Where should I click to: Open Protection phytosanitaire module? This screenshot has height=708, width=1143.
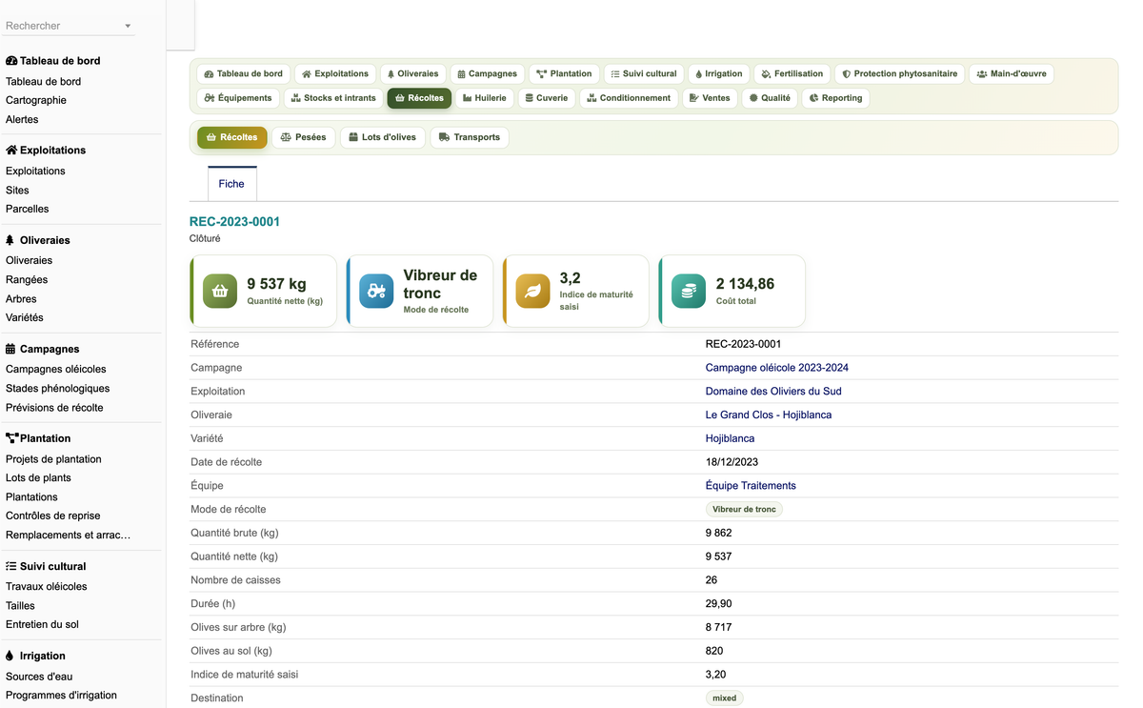[x=899, y=73]
